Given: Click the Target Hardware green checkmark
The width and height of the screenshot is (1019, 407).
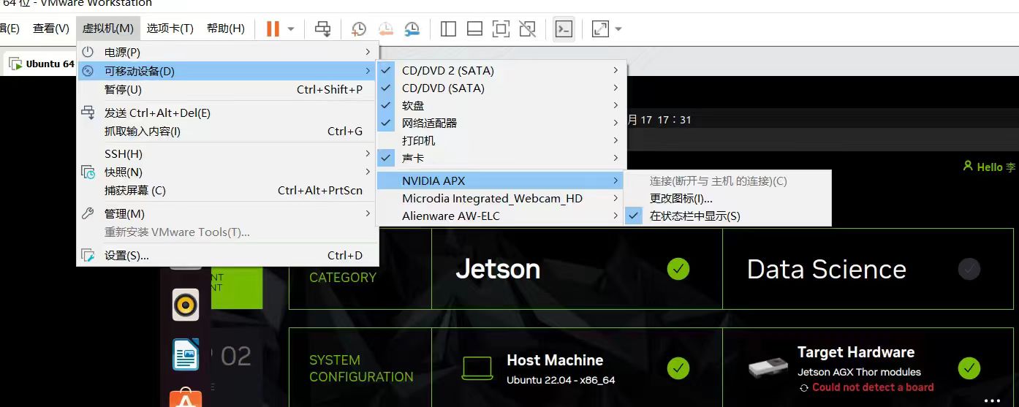Looking at the screenshot, I should (x=969, y=368).
